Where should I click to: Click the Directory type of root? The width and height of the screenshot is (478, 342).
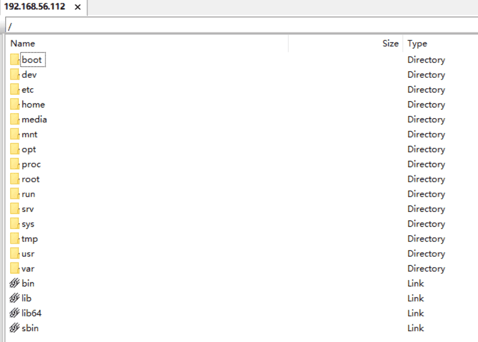coord(426,180)
